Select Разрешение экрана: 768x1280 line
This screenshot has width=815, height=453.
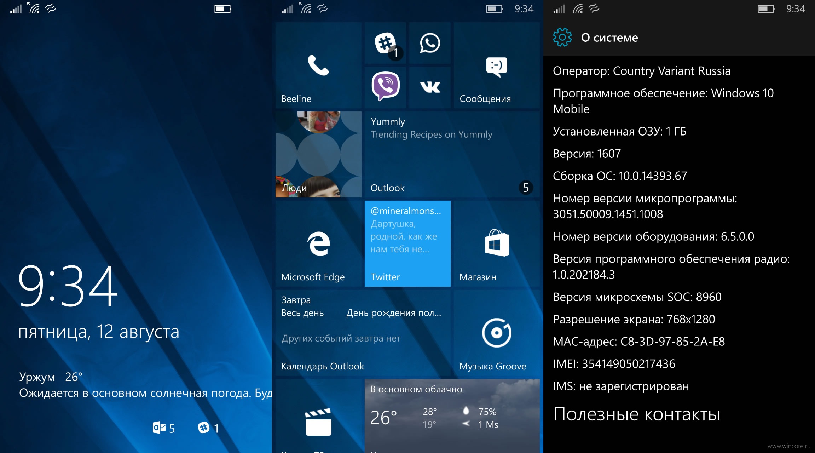tap(634, 319)
